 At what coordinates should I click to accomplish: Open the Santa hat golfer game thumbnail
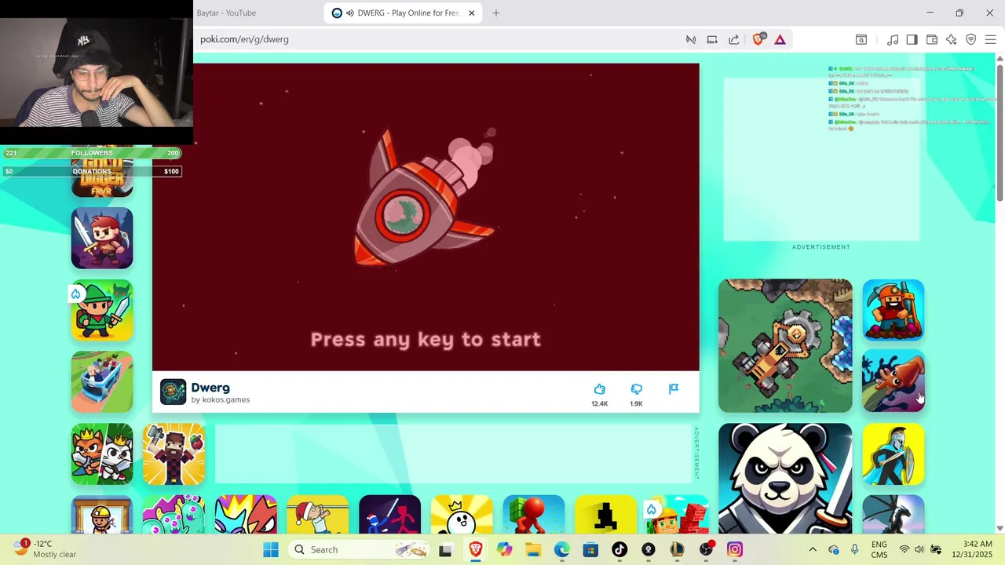pyautogui.click(x=318, y=515)
